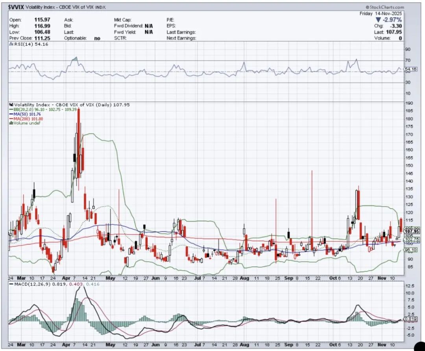The image size is (425, 351).
Task: Click the 'MA(50) 101.76' legend entry
Action: [x=27, y=115]
